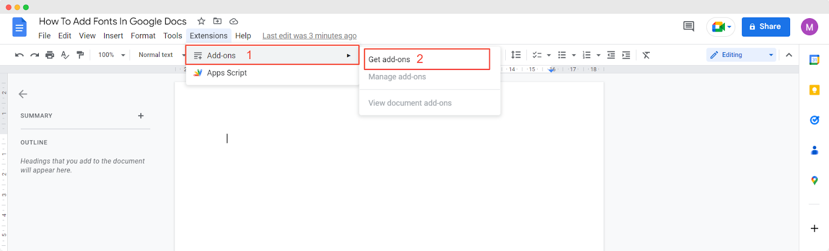Click the horizontal ruler indent marker

[552, 69]
